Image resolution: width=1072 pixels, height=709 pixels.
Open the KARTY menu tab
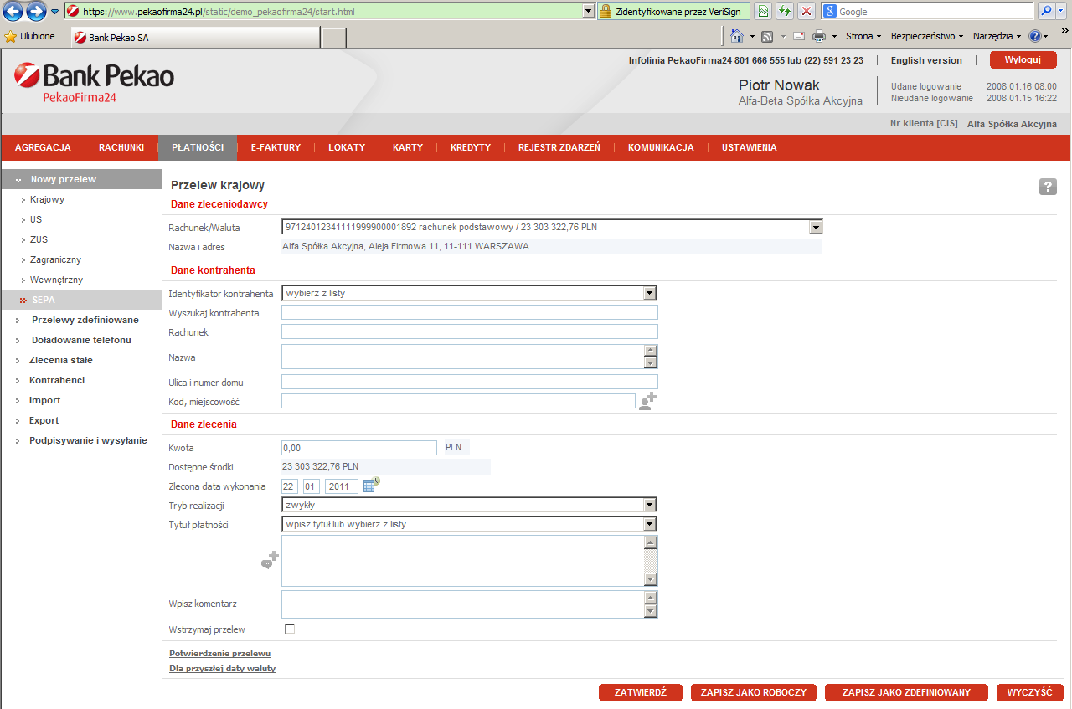point(408,147)
